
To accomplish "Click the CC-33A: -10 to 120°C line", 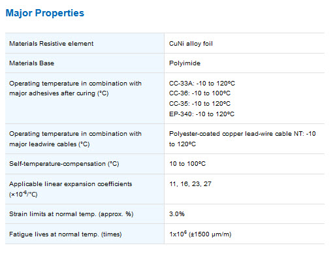I will tap(202, 84).
